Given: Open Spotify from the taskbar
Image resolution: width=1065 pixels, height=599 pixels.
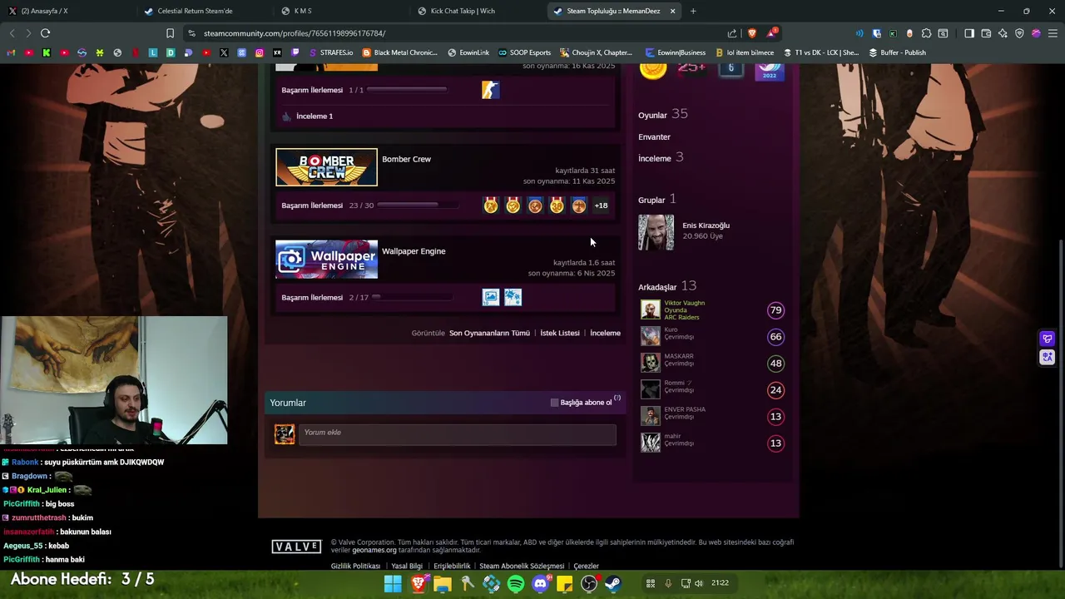Looking at the screenshot, I should click(x=516, y=584).
